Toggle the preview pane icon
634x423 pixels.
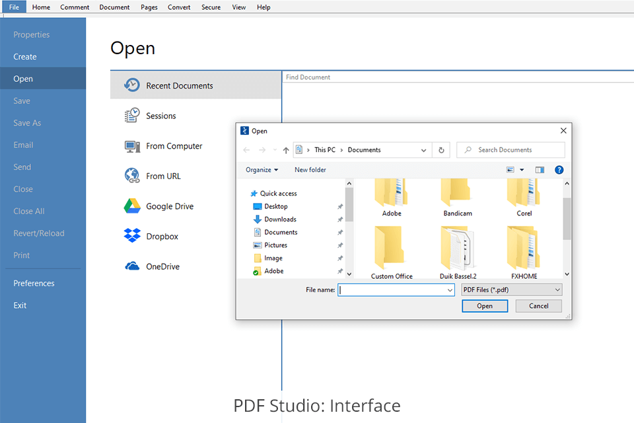click(x=540, y=170)
